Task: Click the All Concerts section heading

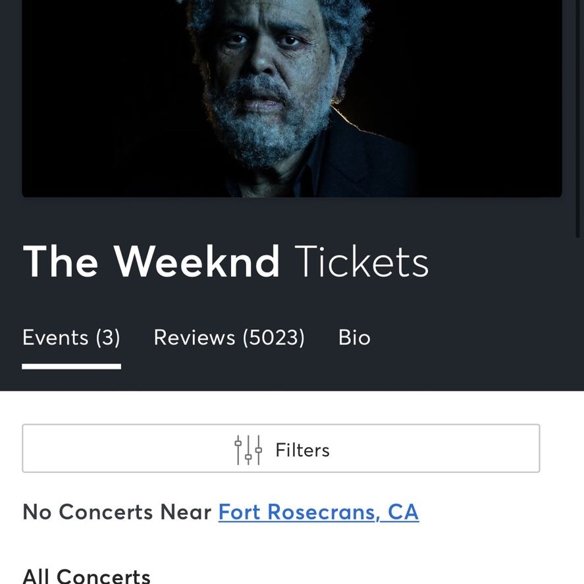Action: pos(86,576)
